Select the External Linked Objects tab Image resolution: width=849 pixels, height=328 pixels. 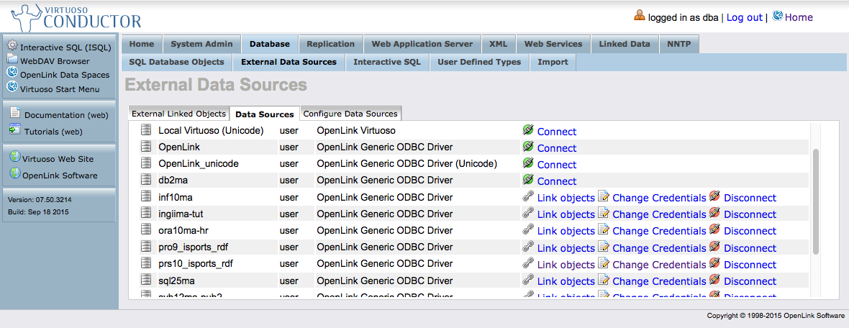coord(178,114)
